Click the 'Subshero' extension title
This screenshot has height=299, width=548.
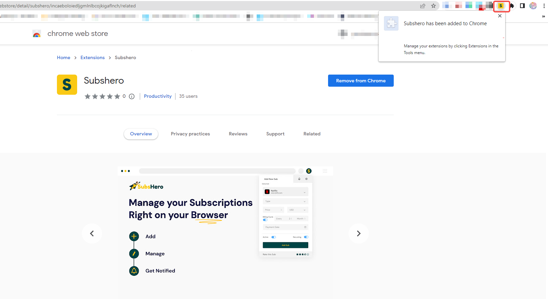tap(104, 81)
